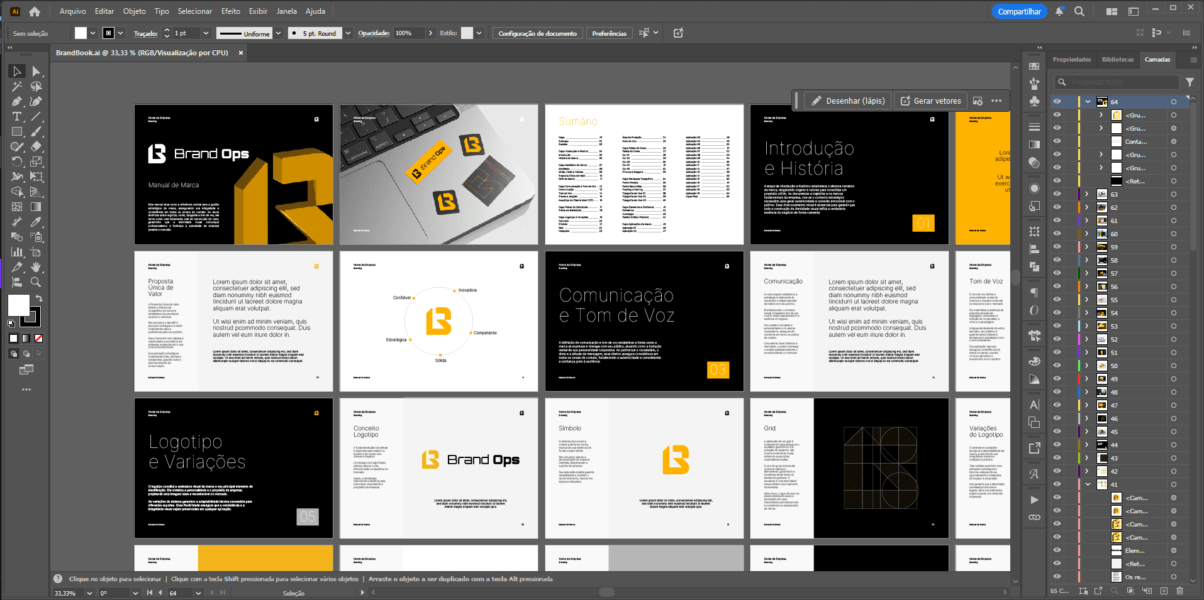The width and height of the screenshot is (1204, 600).
Task: Click the Compartilhar button
Action: [1018, 11]
